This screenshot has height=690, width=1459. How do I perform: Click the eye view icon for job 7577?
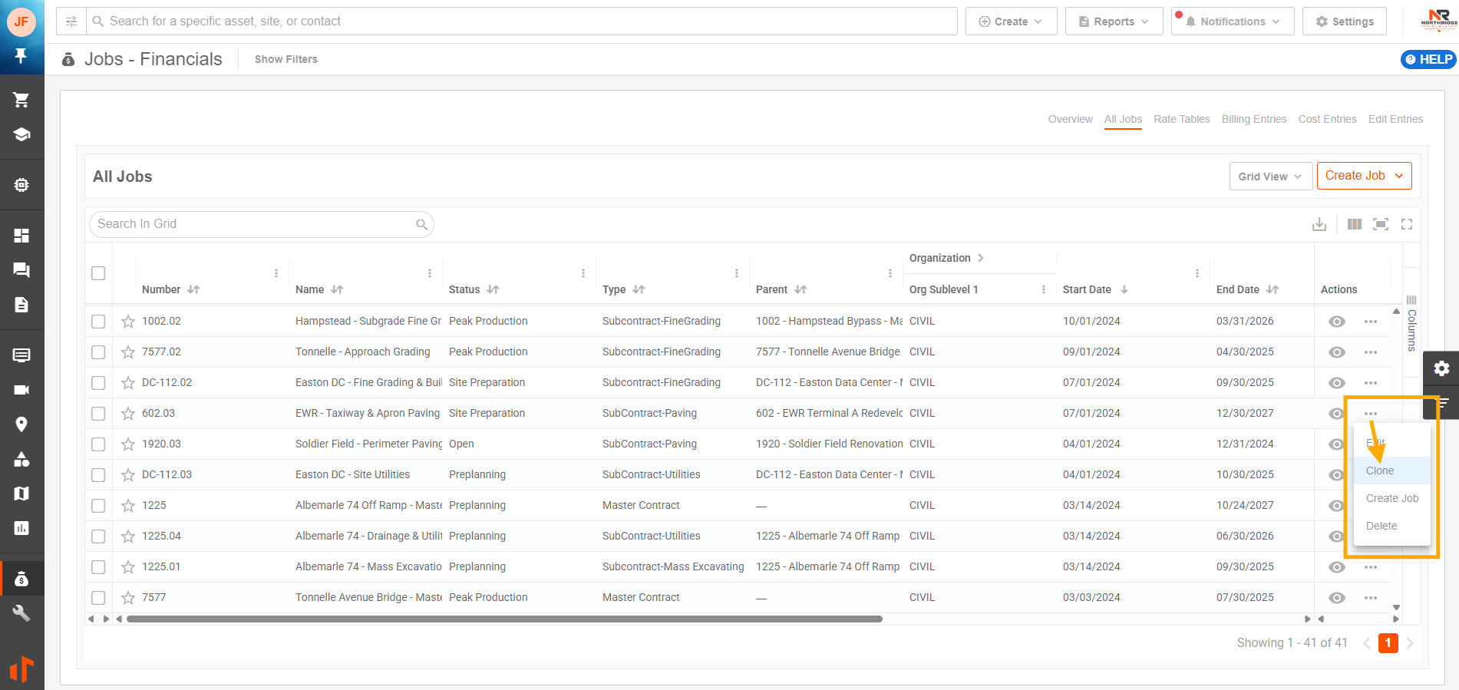pos(1337,598)
